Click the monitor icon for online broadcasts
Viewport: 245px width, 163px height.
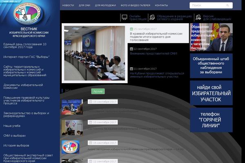(125, 17)
